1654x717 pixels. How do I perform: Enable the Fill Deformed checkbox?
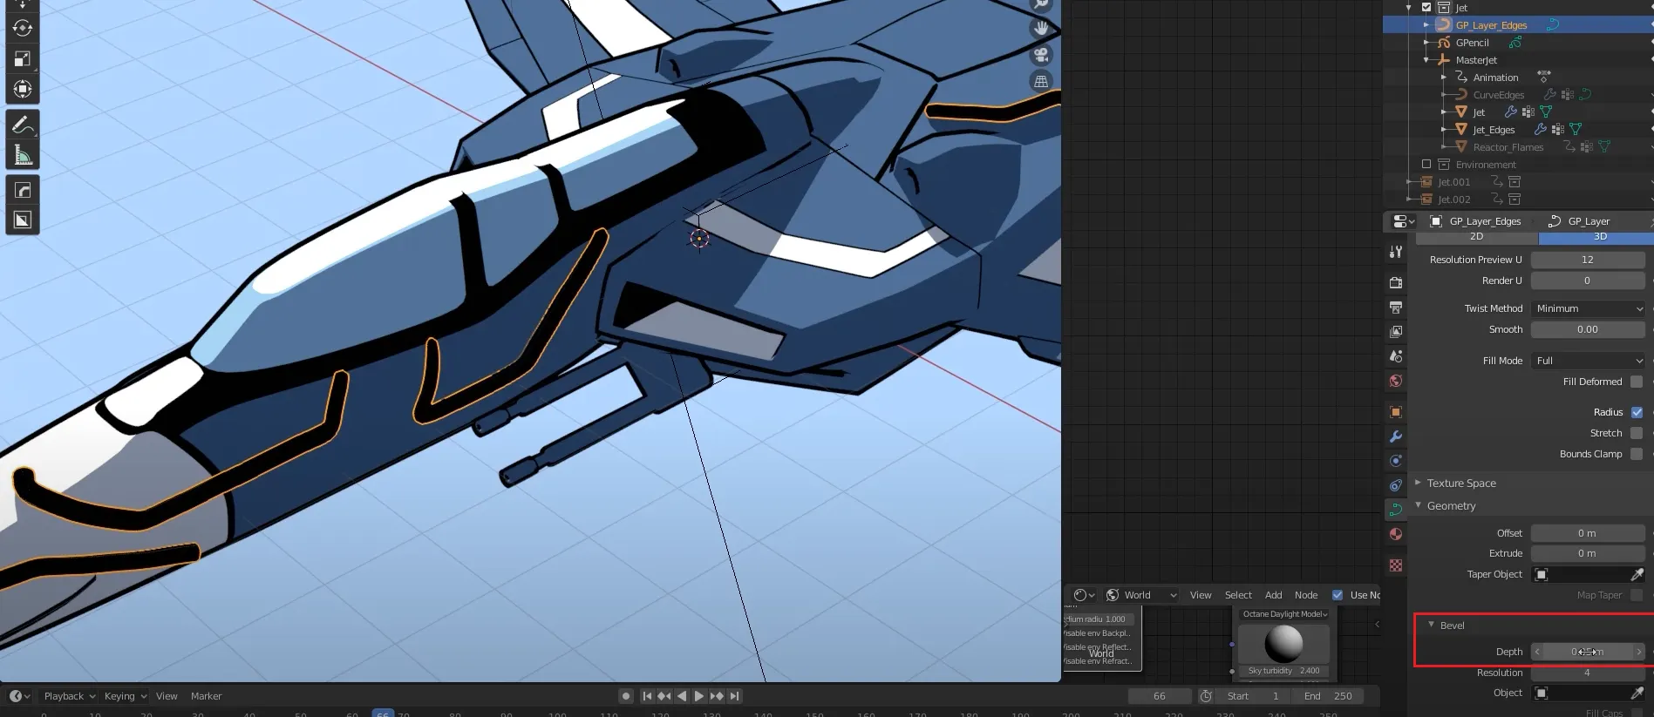click(x=1637, y=382)
